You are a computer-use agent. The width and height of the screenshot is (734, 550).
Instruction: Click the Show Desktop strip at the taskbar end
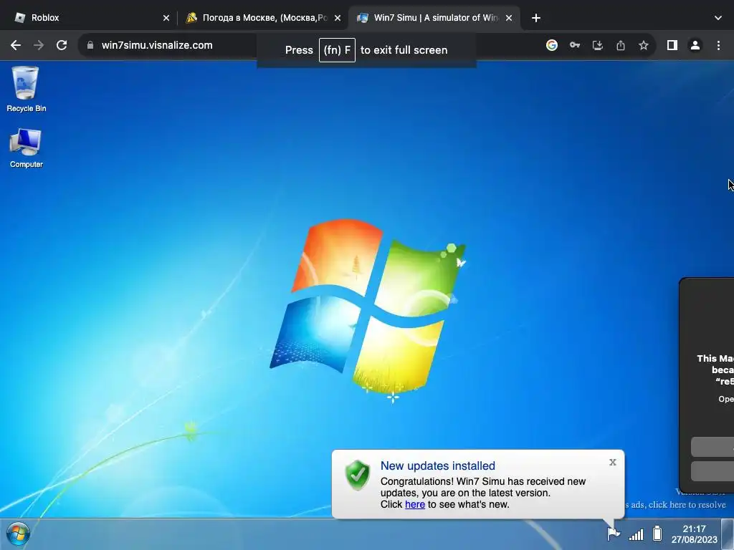click(x=728, y=534)
